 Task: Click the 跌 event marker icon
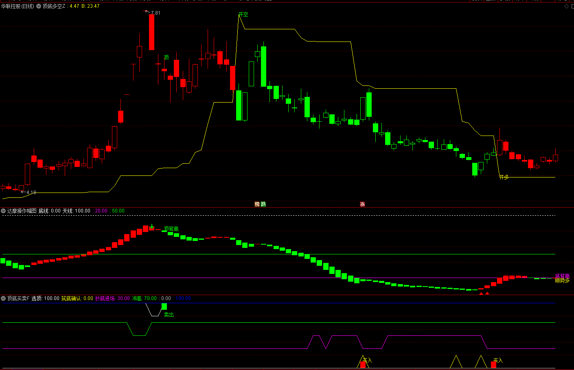[263, 204]
